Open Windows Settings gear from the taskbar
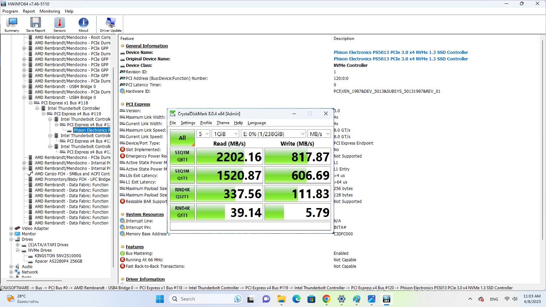 pyautogui.click(x=341, y=299)
